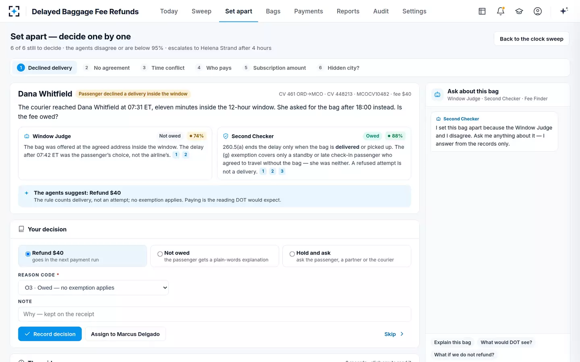Click the Note input field
The width and height of the screenshot is (580, 362).
(215, 314)
